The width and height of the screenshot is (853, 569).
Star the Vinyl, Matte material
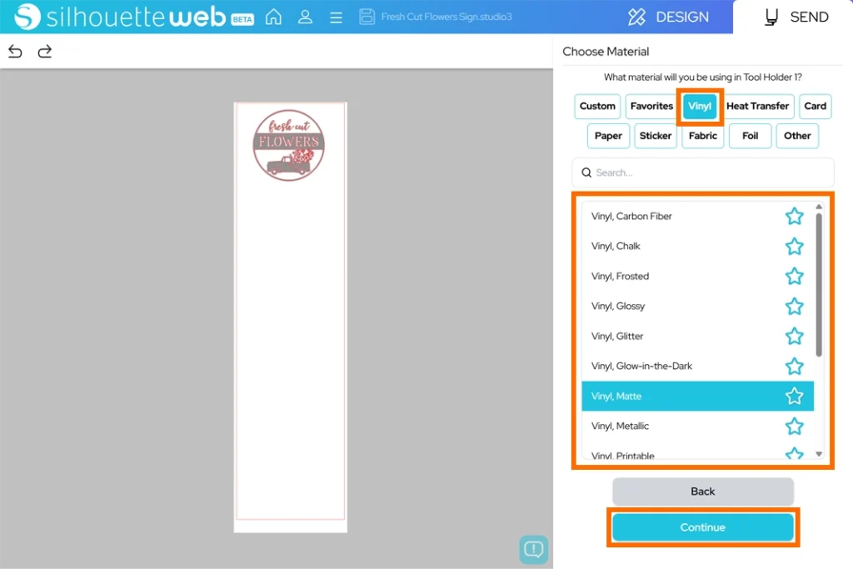coord(794,397)
